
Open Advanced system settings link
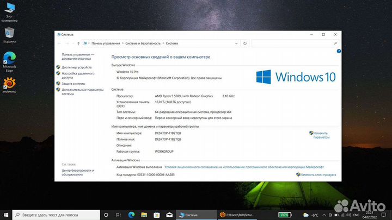[x=83, y=92]
